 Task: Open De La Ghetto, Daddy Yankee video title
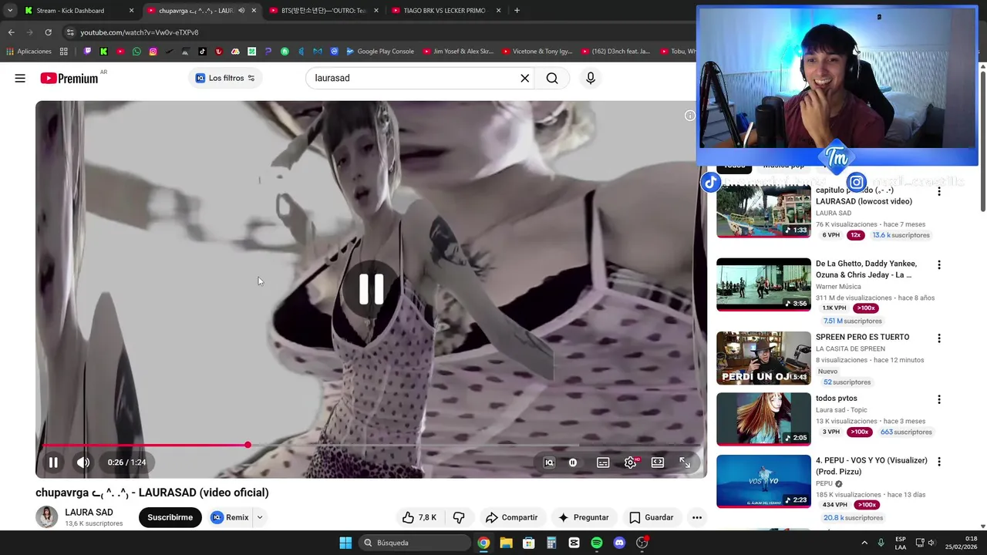coord(866,269)
